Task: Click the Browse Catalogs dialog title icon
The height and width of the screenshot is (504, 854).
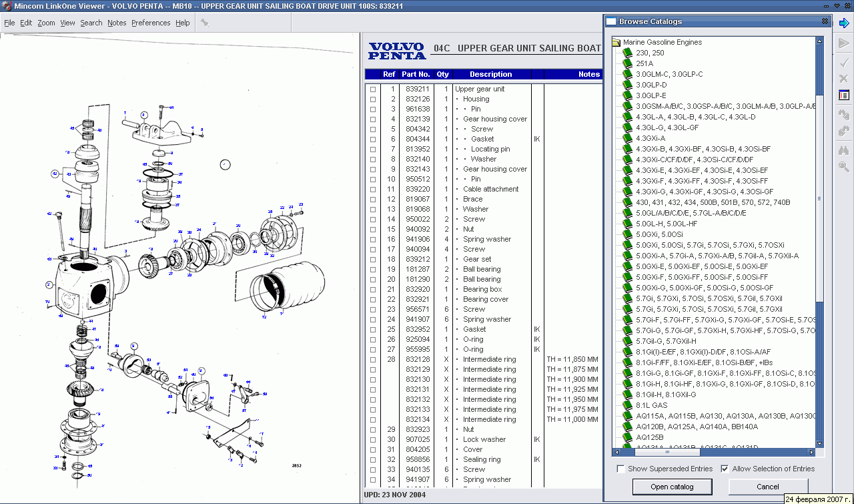Action: (x=611, y=21)
